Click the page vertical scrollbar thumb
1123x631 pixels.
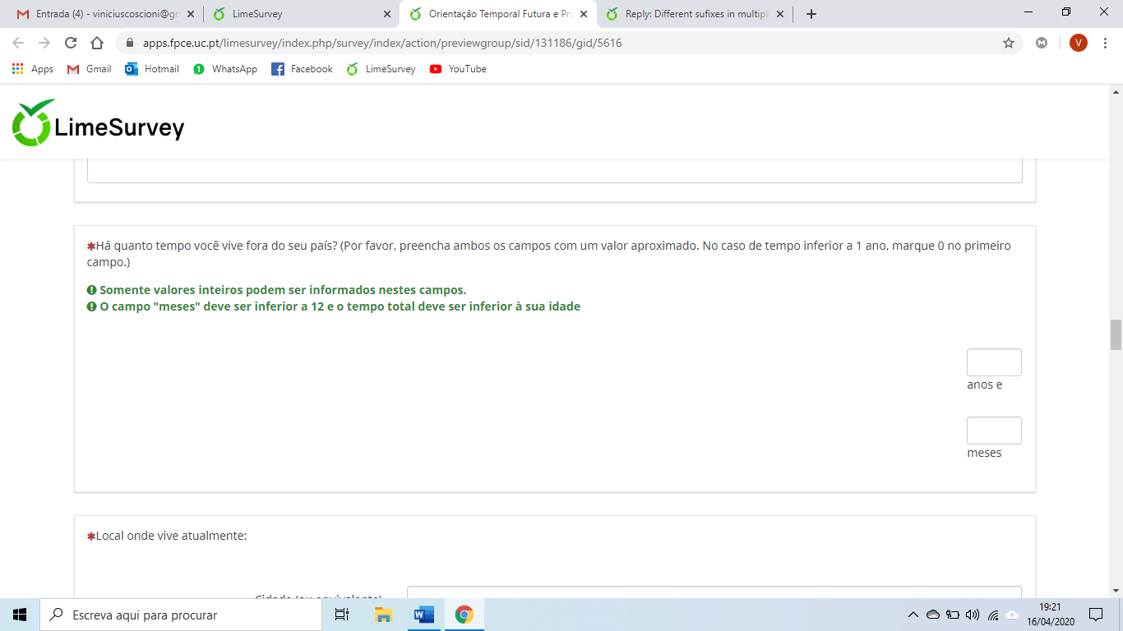pyautogui.click(x=1116, y=335)
